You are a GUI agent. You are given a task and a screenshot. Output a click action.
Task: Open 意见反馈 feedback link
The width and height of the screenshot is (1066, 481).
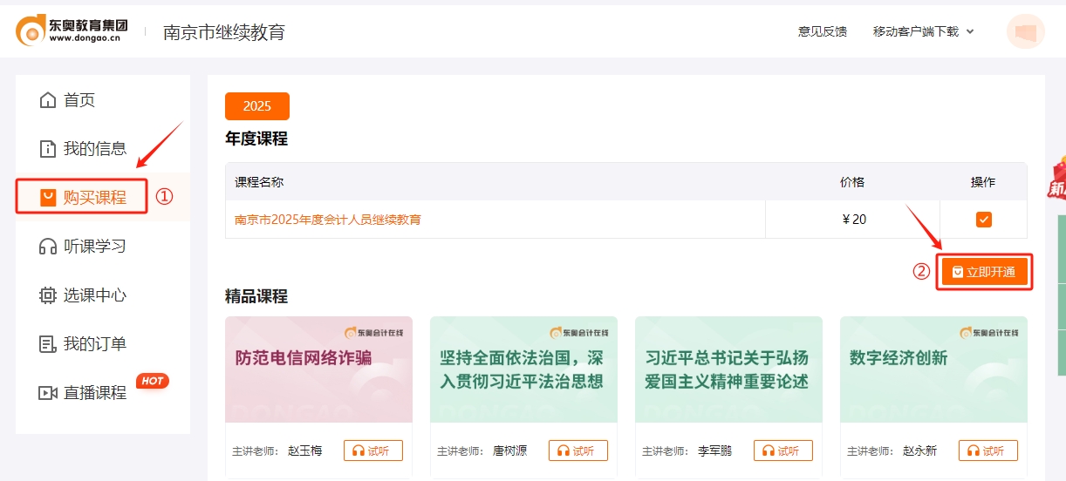point(822,31)
